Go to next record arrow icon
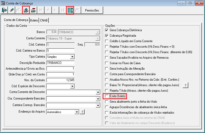Image resolution: width=205 pixels, height=133 pixels. point(55,10)
